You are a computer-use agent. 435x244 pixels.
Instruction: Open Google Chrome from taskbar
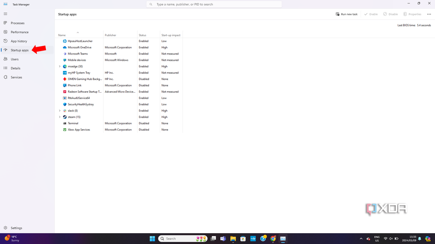[273, 239]
